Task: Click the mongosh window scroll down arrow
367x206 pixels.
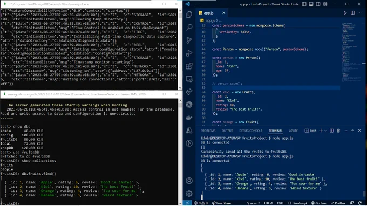Action: [180, 204]
